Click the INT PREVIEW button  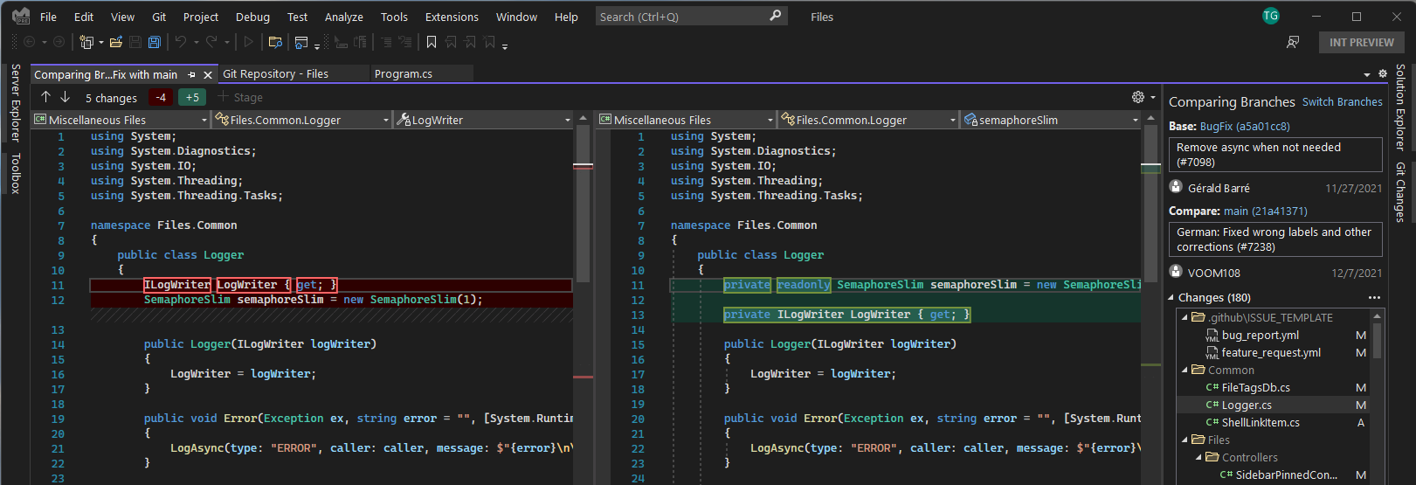tap(1361, 42)
